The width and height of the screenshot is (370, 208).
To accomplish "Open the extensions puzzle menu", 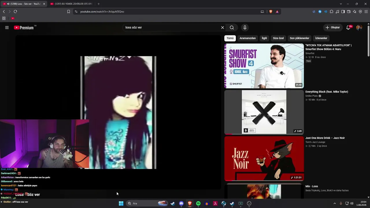I will pyautogui.click(x=332, y=12).
